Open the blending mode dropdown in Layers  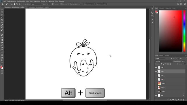(164, 61)
